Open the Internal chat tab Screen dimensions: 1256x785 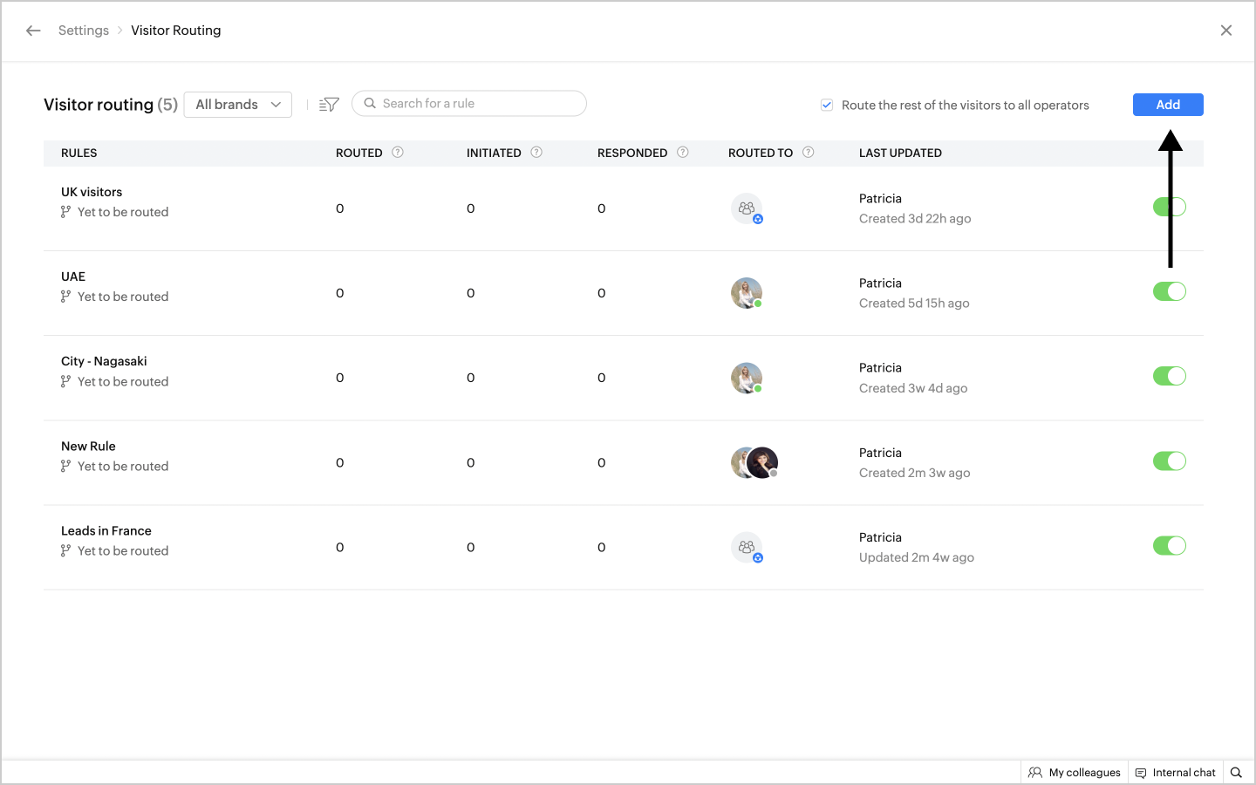point(1175,773)
